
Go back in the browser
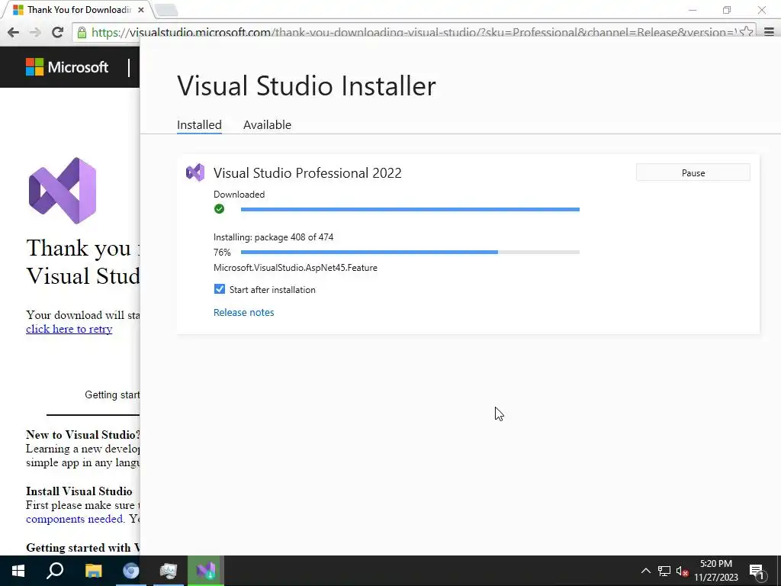point(14,32)
